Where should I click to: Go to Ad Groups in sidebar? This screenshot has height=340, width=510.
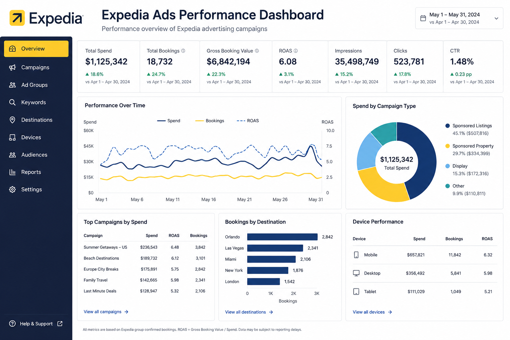(36, 85)
